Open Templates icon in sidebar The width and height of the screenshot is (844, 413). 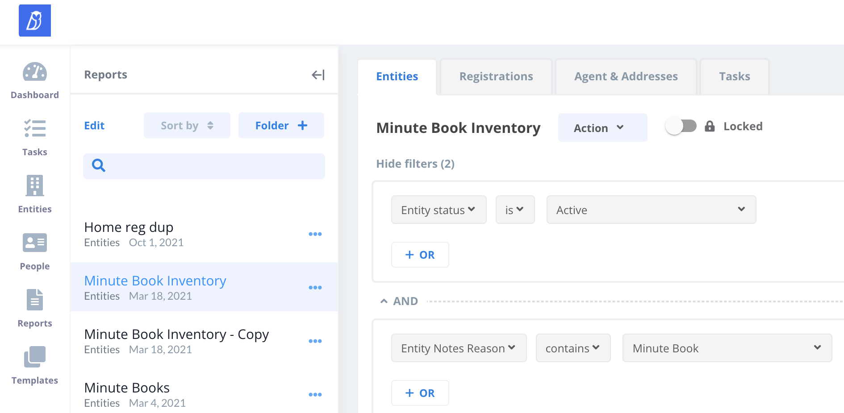[34, 357]
